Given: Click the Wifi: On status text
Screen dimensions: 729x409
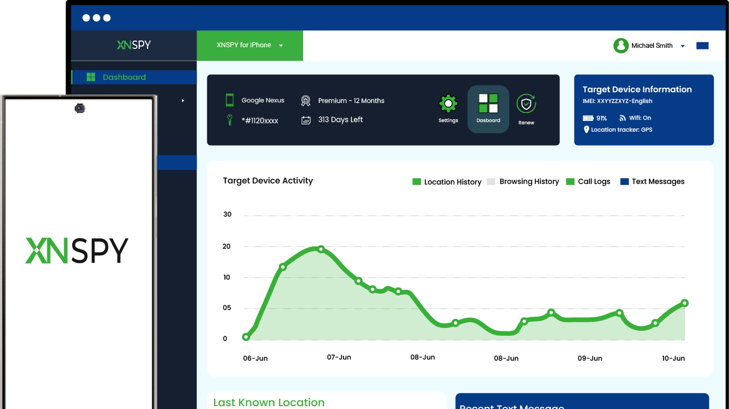Looking at the screenshot, I should coord(639,118).
